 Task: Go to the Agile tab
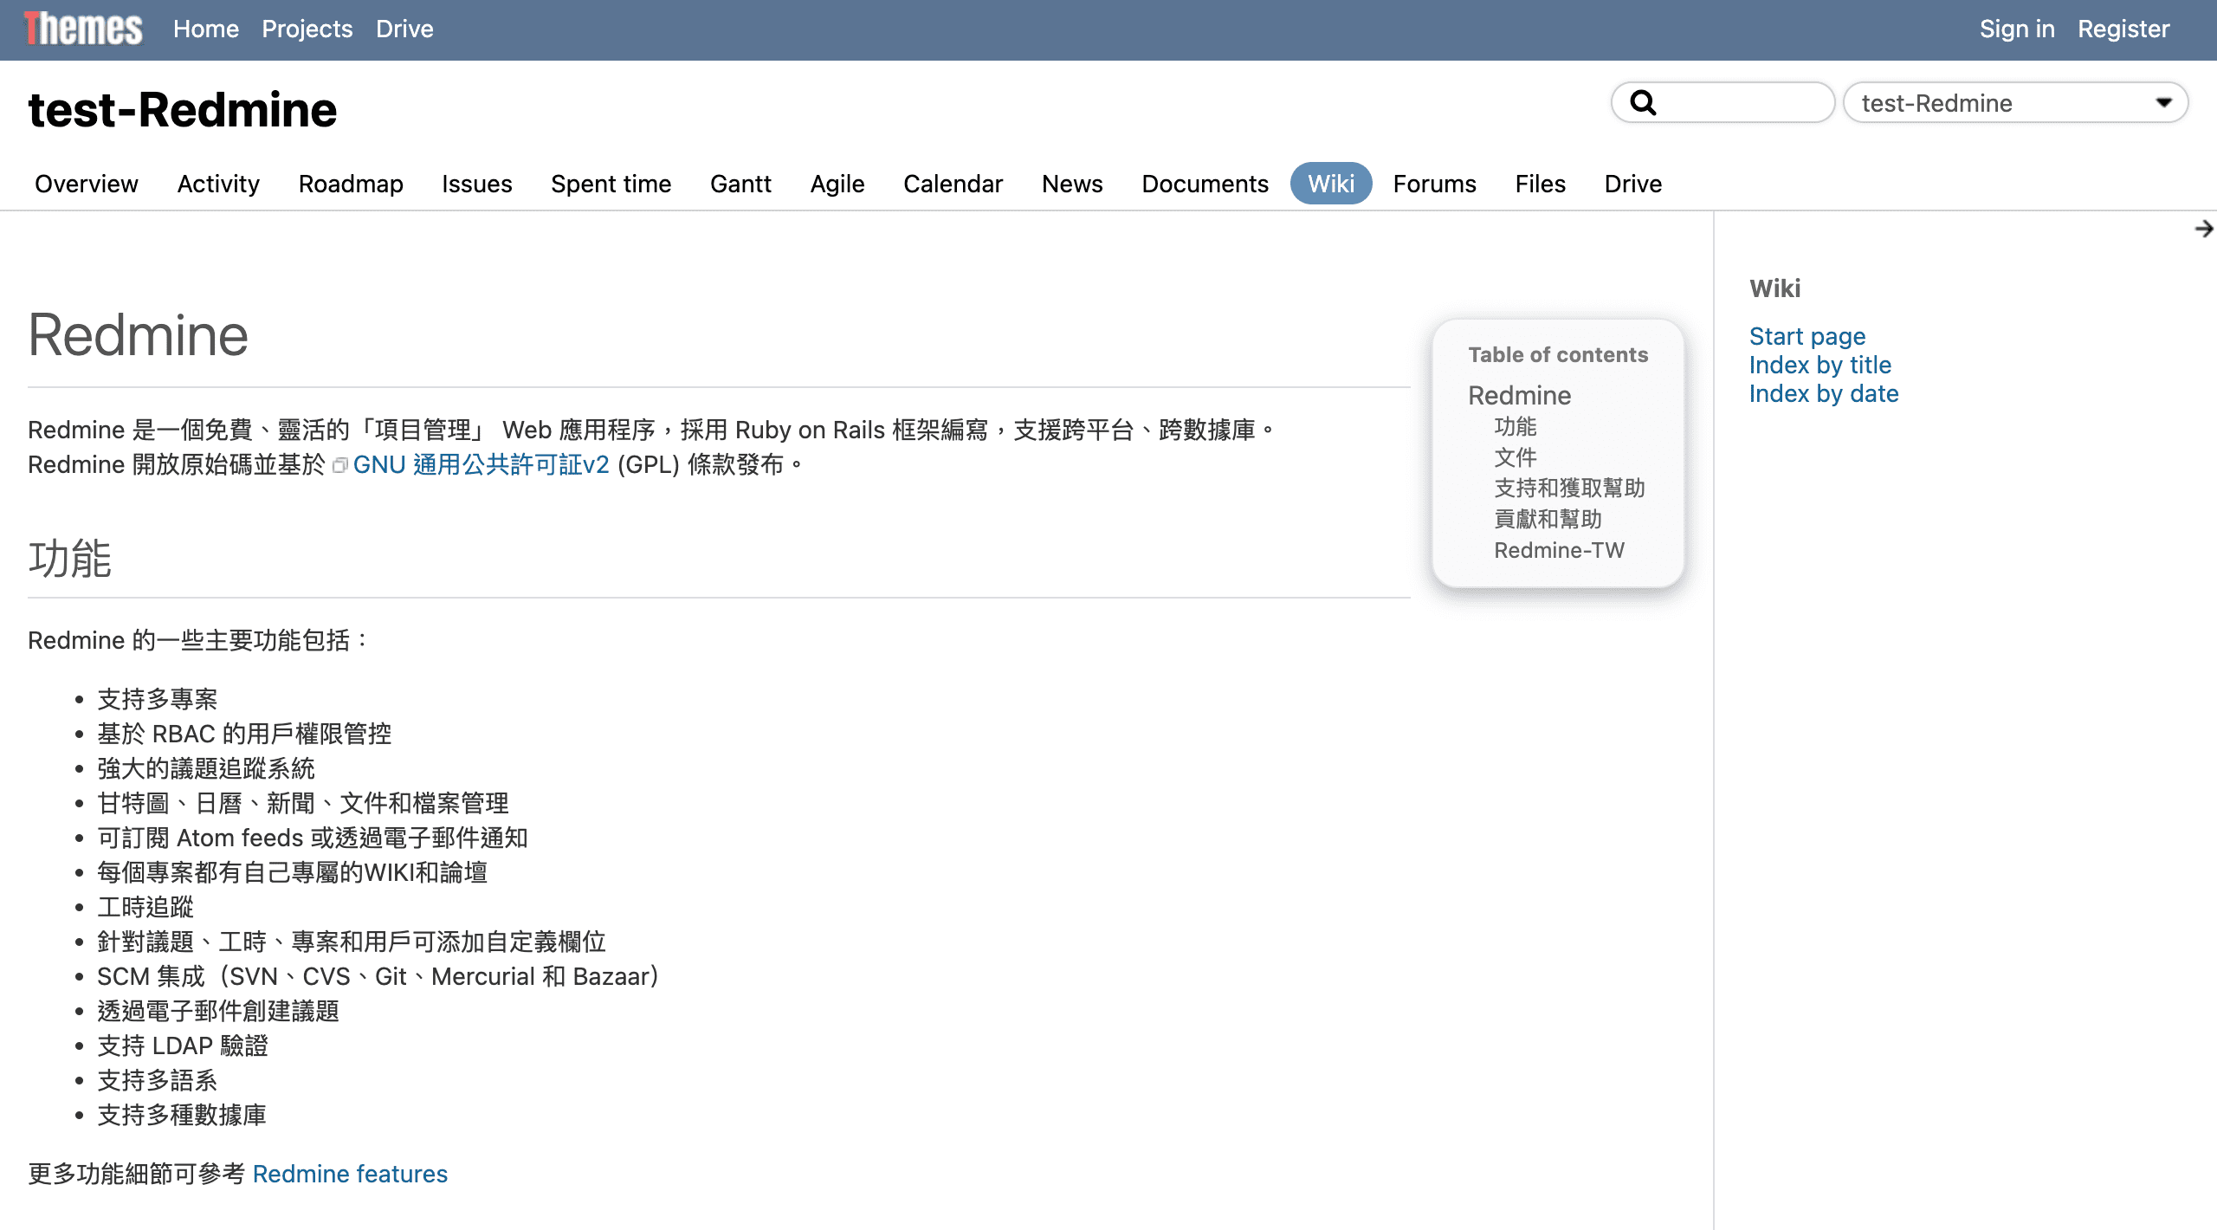837,184
